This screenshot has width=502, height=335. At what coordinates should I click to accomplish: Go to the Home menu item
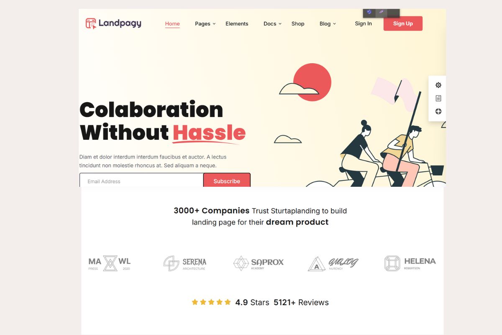click(172, 24)
